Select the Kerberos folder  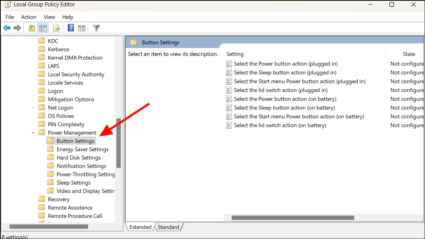(x=58, y=49)
